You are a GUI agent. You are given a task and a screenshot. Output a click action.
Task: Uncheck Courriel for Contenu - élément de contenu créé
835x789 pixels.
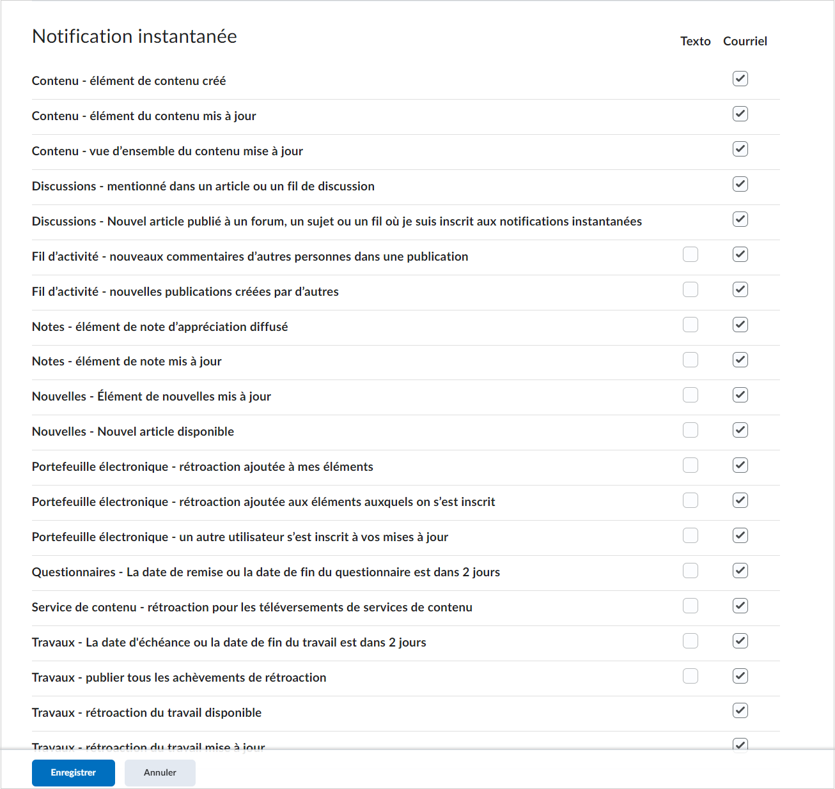740,79
